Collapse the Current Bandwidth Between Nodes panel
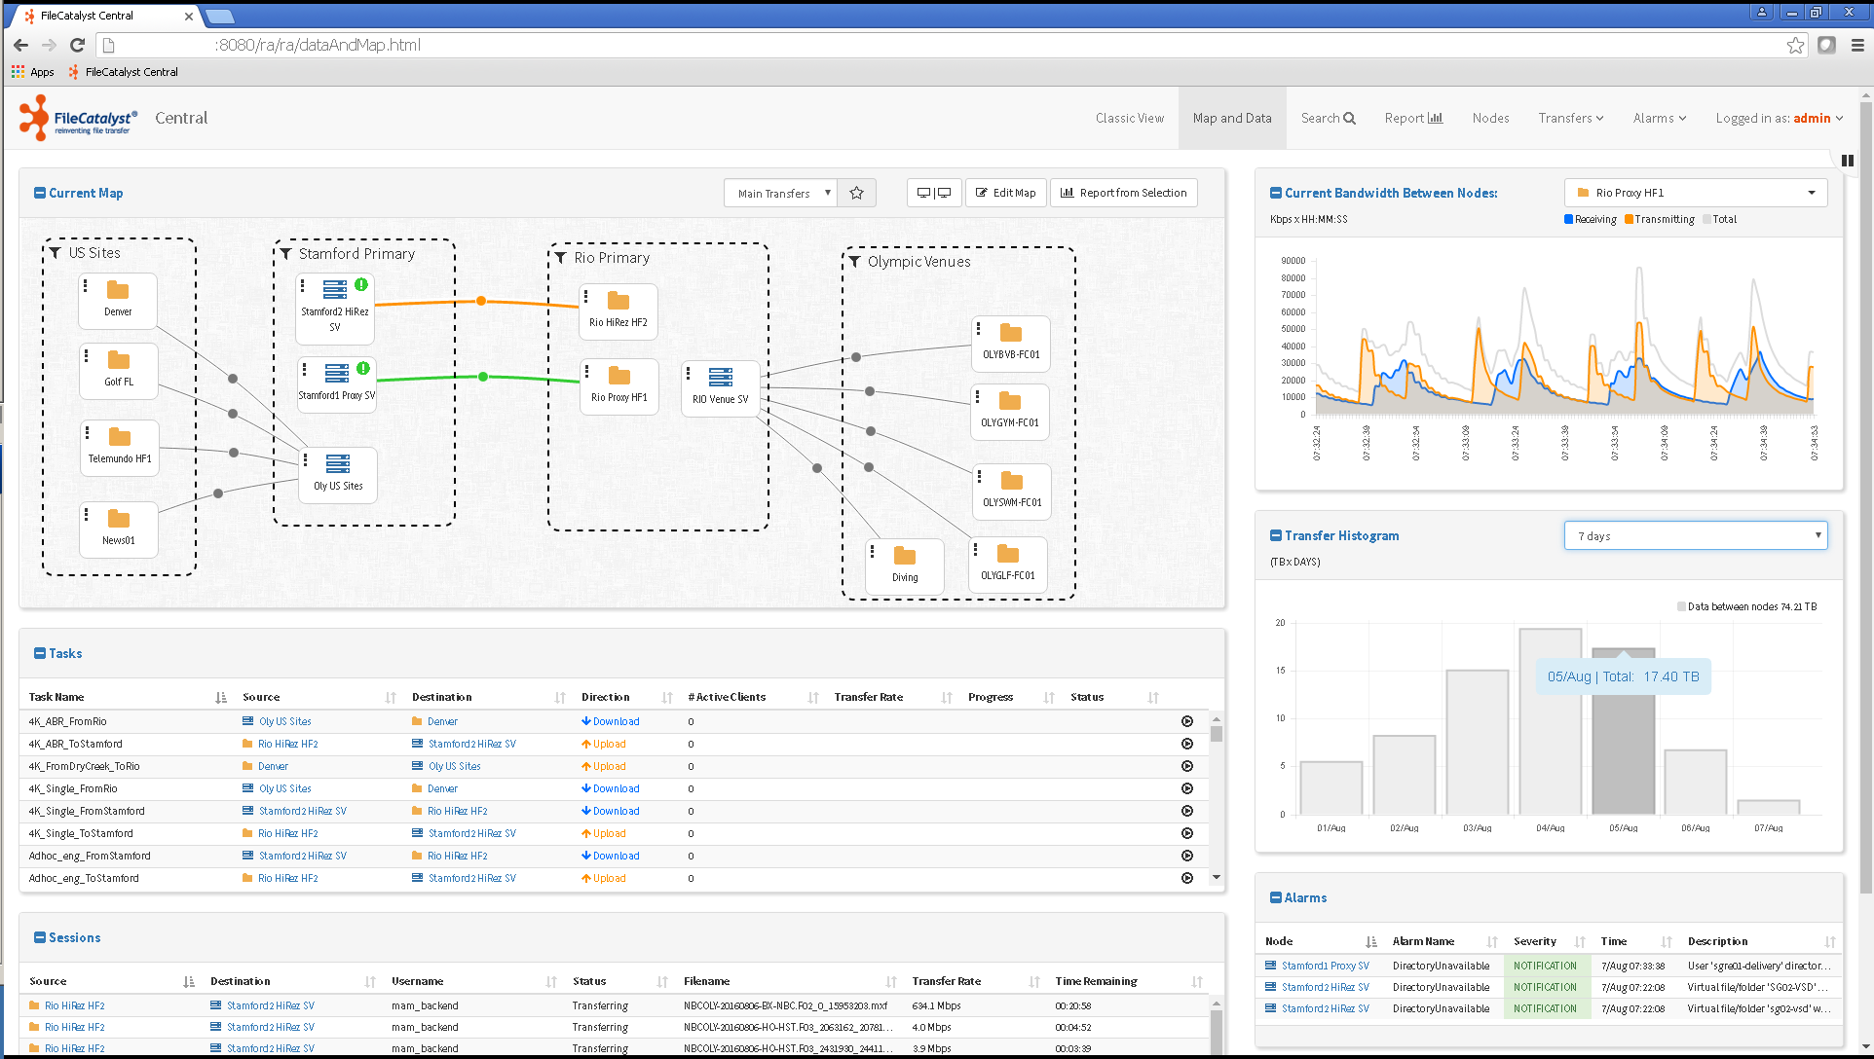This screenshot has height=1059, width=1874. coord(1276,193)
